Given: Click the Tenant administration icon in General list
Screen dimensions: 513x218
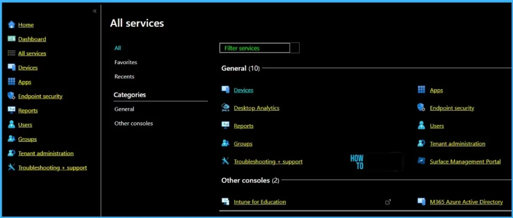Looking at the screenshot, I should click(421, 143).
